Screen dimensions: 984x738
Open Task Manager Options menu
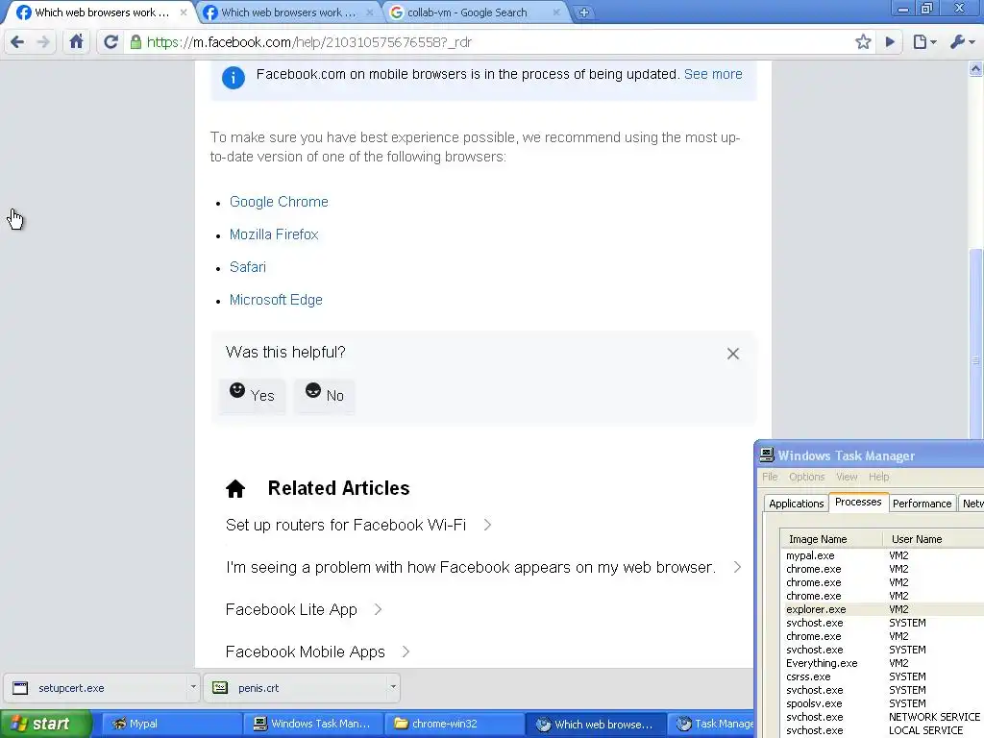(x=807, y=477)
